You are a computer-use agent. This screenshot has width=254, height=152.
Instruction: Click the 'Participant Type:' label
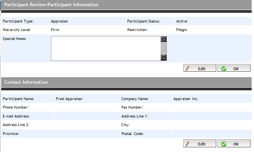(18, 21)
